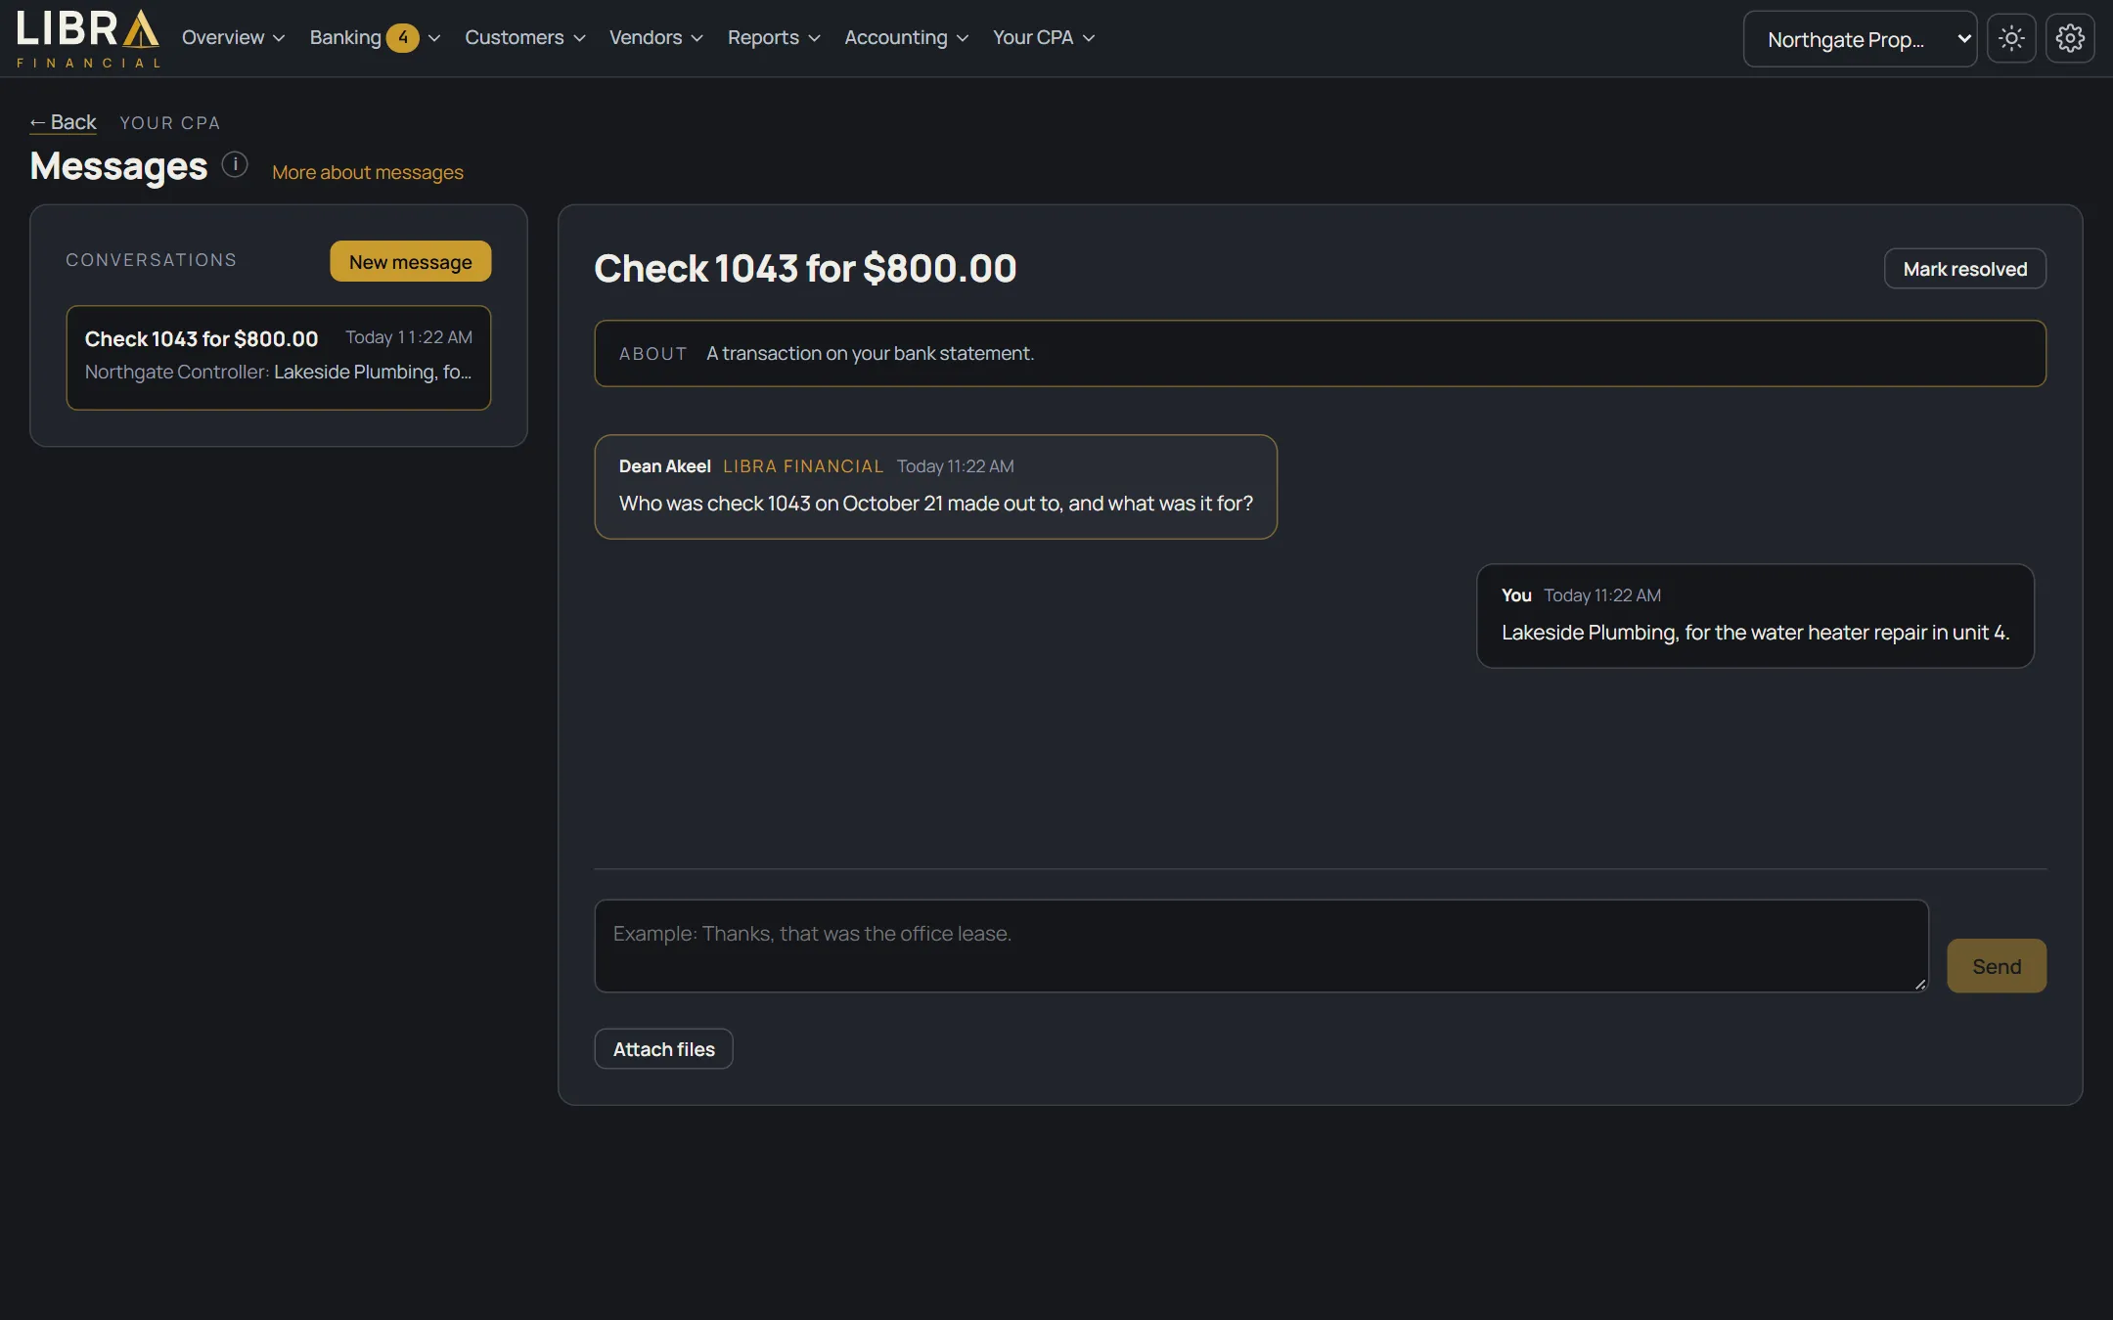Click Mark resolved button
2113x1320 pixels.
tap(1965, 269)
